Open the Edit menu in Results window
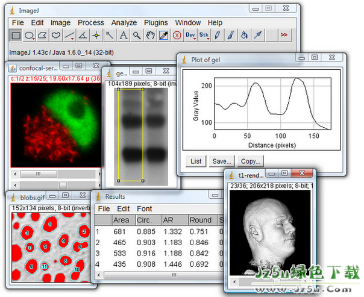 [x=124, y=209]
